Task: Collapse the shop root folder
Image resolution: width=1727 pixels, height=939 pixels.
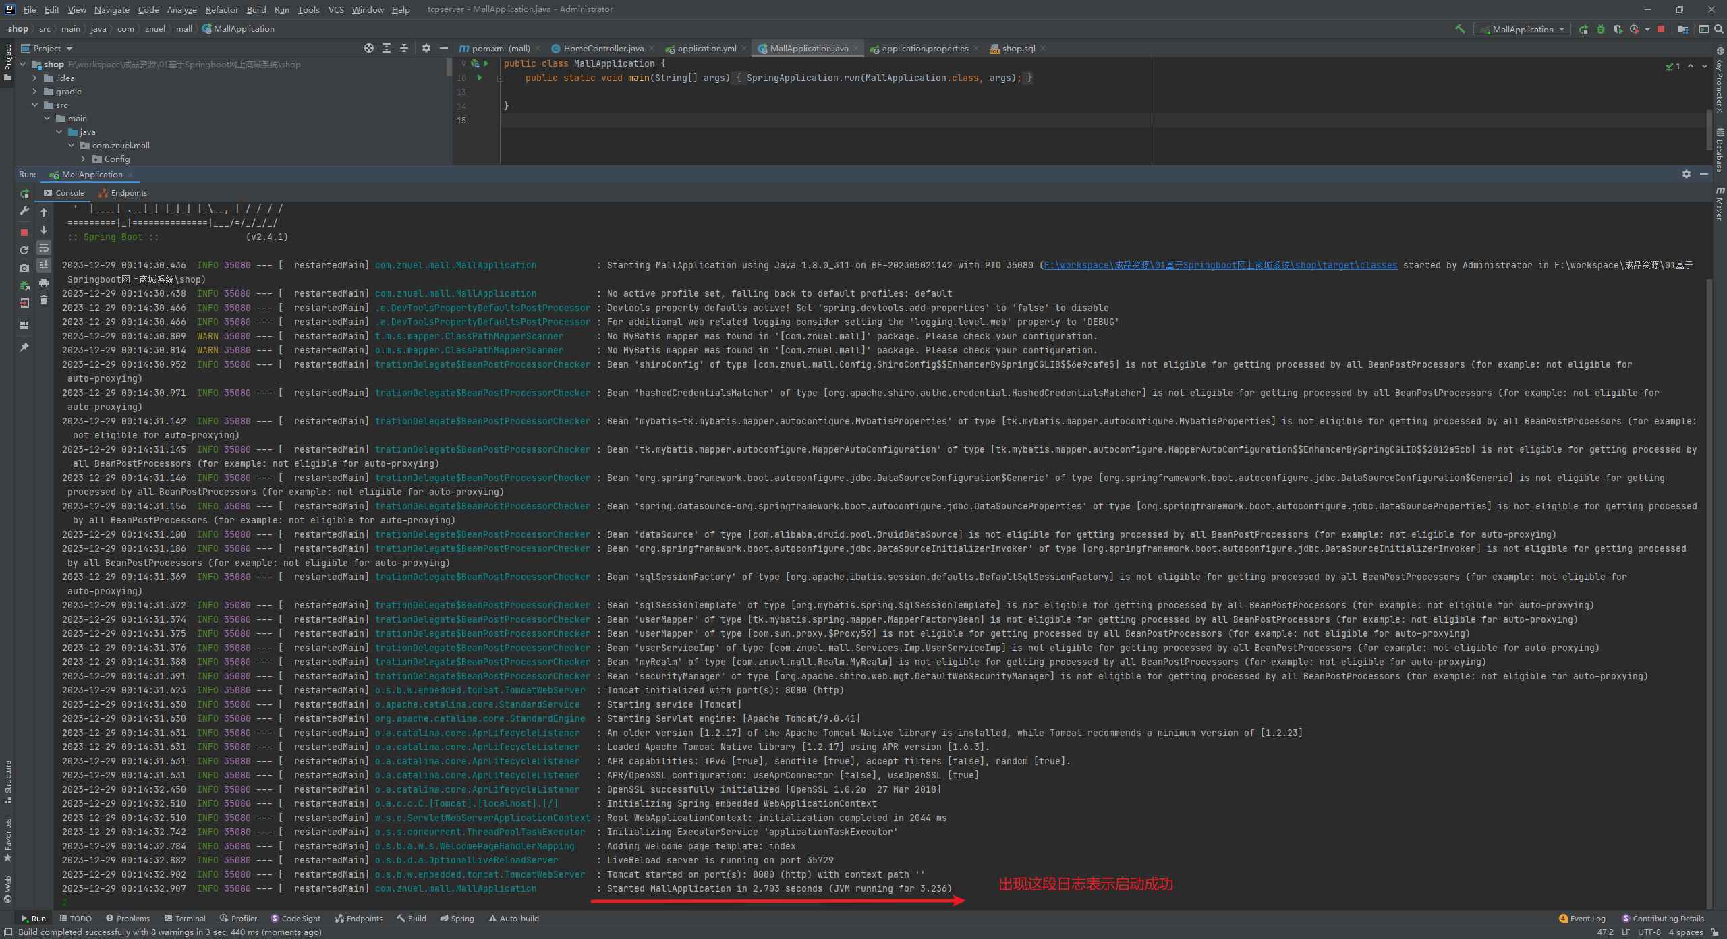Action: click(23, 65)
